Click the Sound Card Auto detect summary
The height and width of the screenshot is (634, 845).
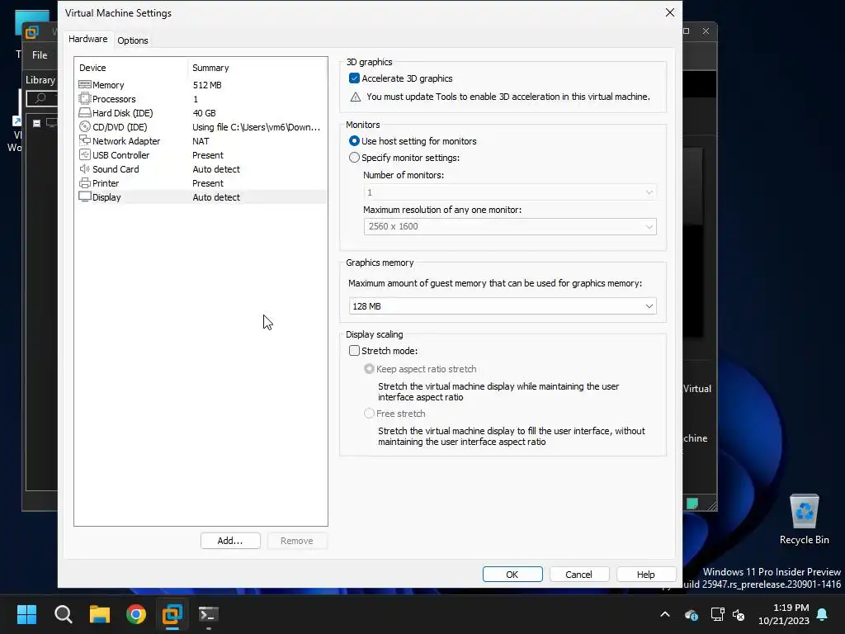pos(216,168)
